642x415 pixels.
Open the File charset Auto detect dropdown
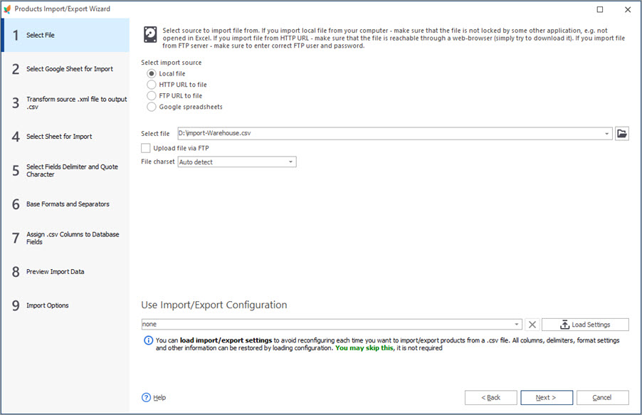(x=236, y=162)
